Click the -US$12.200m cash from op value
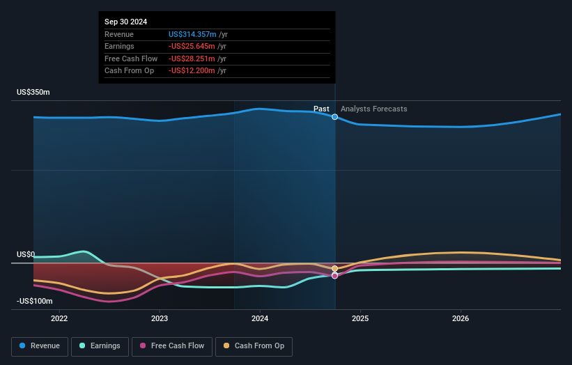This screenshot has width=572, height=365. click(x=192, y=71)
